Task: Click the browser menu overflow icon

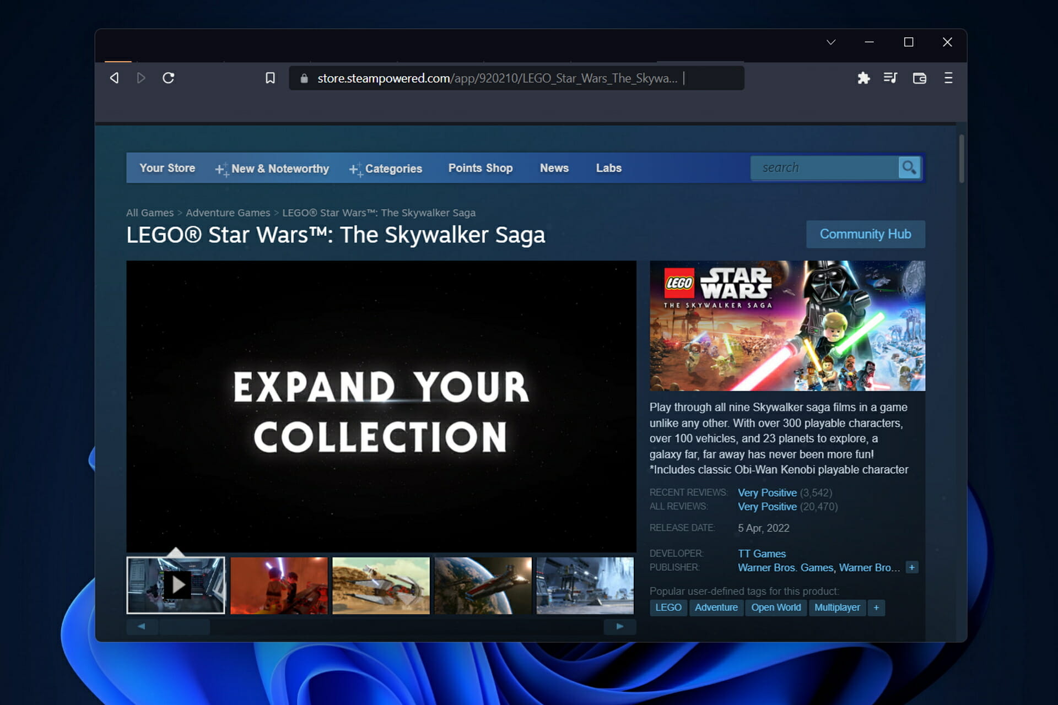Action: click(x=949, y=77)
